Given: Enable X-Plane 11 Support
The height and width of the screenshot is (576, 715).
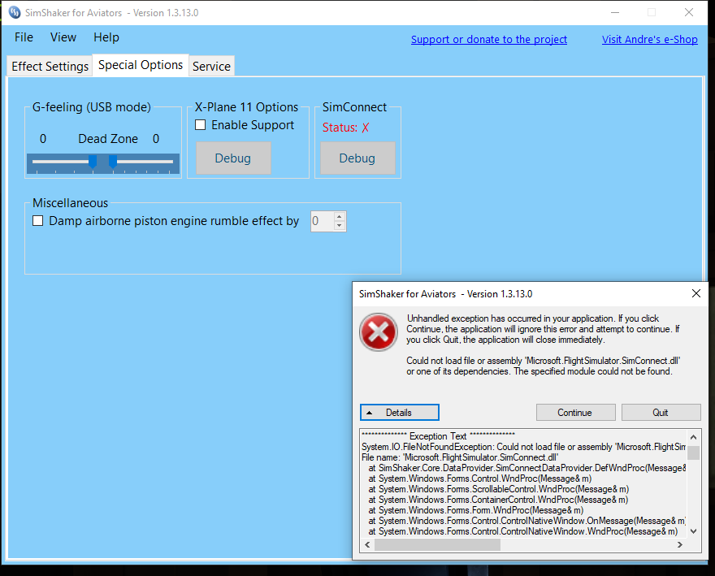Looking at the screenshot, I should (x=199, y=124).
